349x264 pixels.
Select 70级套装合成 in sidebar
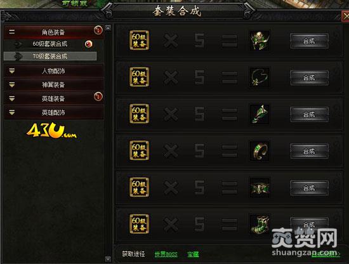(x=50, y=56)
